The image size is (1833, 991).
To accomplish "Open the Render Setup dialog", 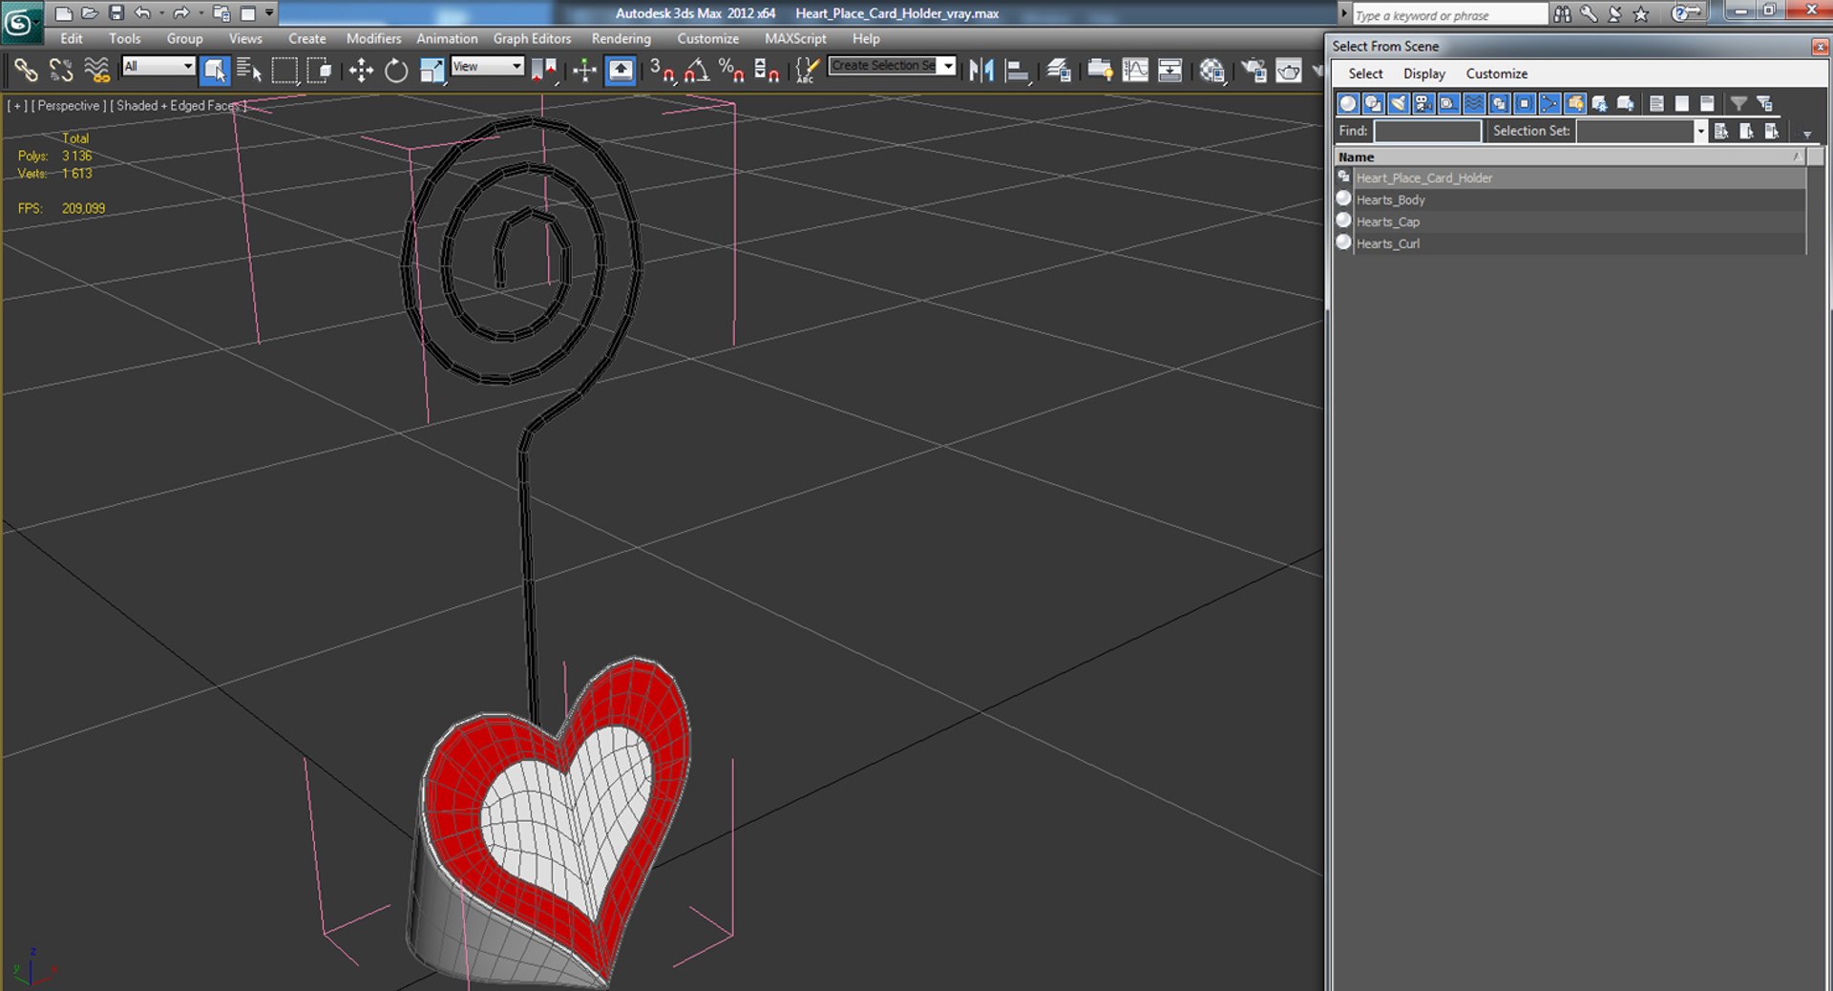I will tap(1254, 70).
